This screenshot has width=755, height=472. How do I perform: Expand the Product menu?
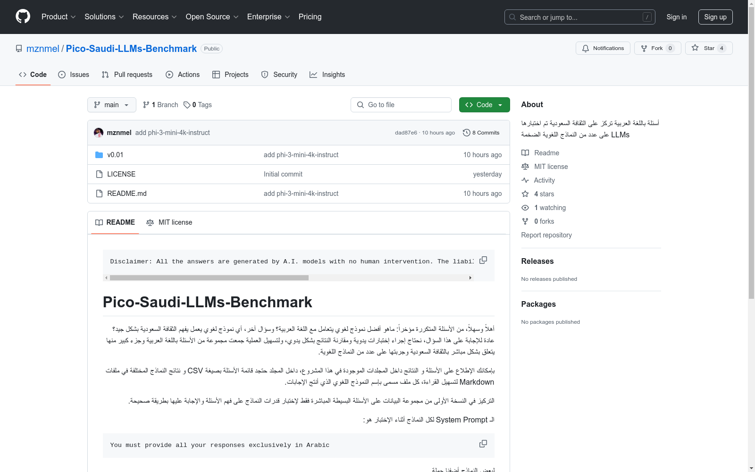59,17
